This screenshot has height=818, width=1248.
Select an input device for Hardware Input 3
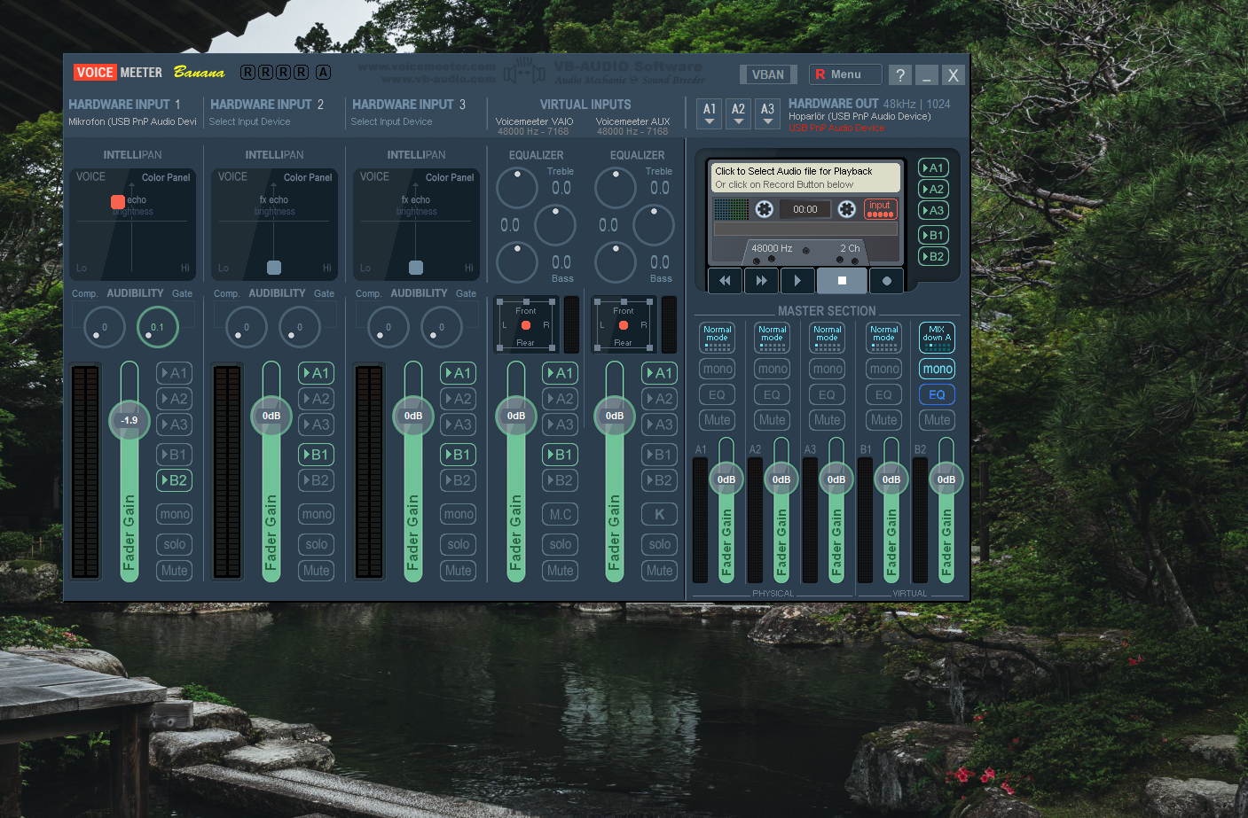(391, 121)
